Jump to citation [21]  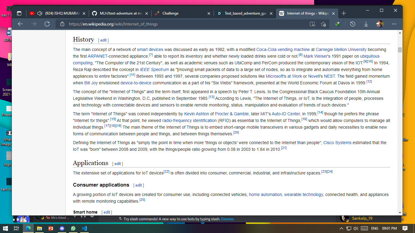coord(284,148)
